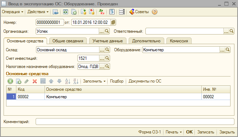The width and height of the screenshot is (238, 137).
Task: Open Советы tips
Action: (x=139, y=12)
